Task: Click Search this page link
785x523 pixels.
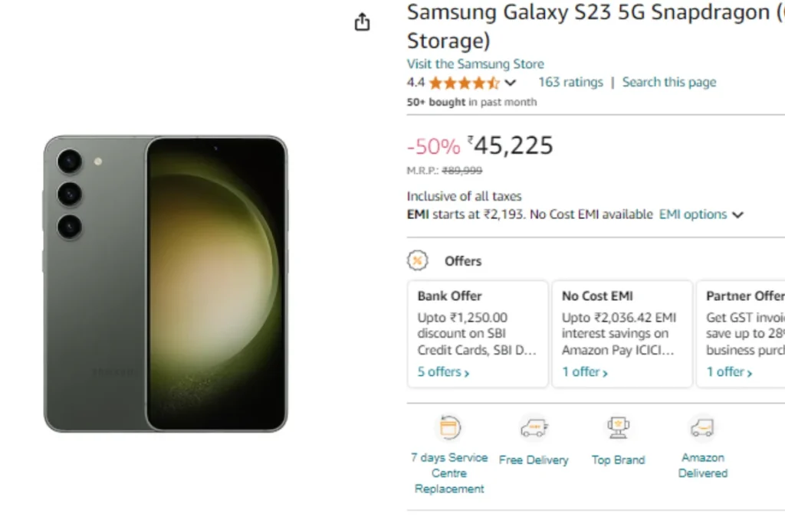Action: click(669, 82)
